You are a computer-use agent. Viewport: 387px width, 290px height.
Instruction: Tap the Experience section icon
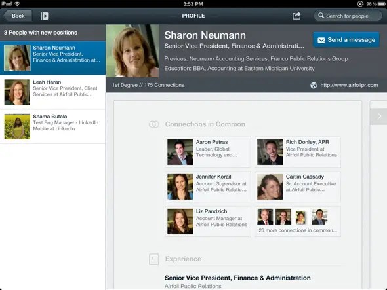(153, 259)
